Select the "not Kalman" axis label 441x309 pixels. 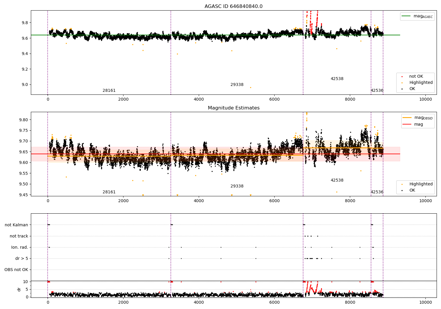16,225
